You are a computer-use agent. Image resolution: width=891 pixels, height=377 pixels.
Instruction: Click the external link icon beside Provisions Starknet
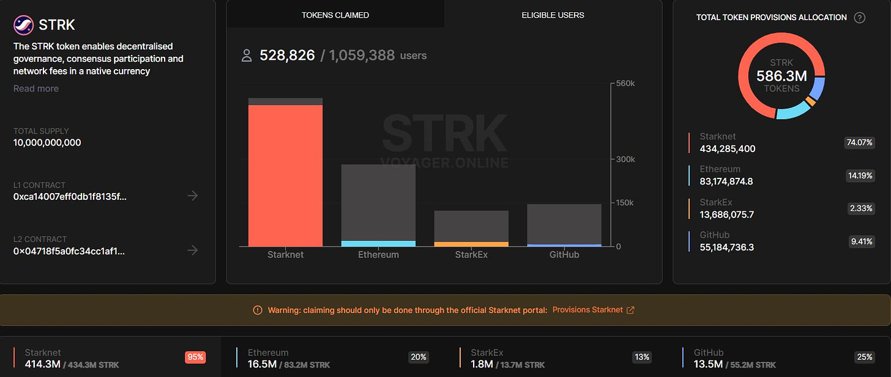pos(630,310)
